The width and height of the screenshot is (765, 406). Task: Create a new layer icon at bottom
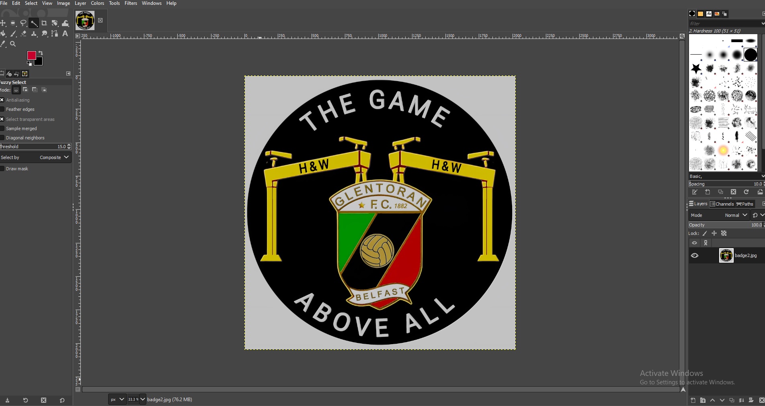(x=693, y=400)
